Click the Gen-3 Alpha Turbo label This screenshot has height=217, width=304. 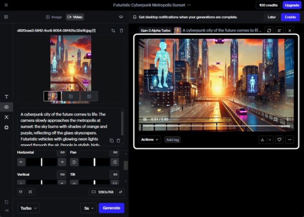point(156,31)
